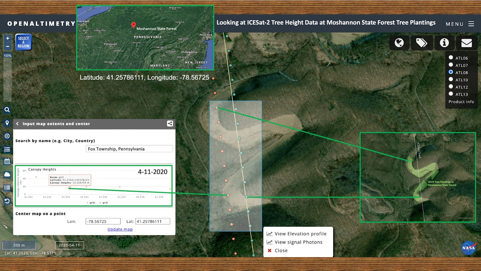Screen dimensions: 481x271
Task: Open the info icon at top right
Action: (x=444, y=43)
